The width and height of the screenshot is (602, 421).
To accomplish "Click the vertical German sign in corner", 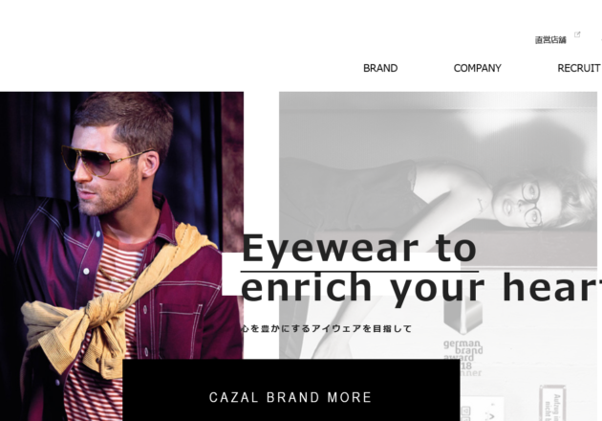I will tap(553, 403).
